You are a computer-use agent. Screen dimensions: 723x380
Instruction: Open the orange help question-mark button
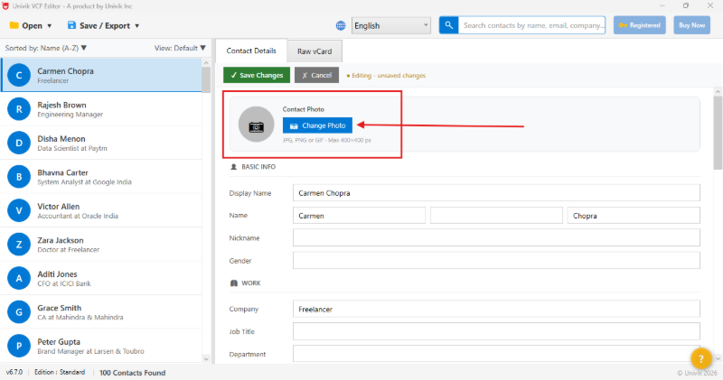point(701,358)
